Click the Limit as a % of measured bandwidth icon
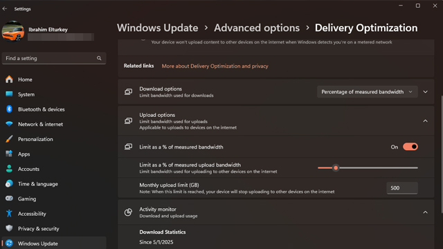The height and width of the screenshot is (249, 443). (x=128, y=147)
